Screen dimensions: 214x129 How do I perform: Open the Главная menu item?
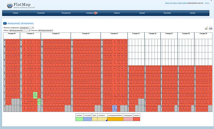click(15, 13)
